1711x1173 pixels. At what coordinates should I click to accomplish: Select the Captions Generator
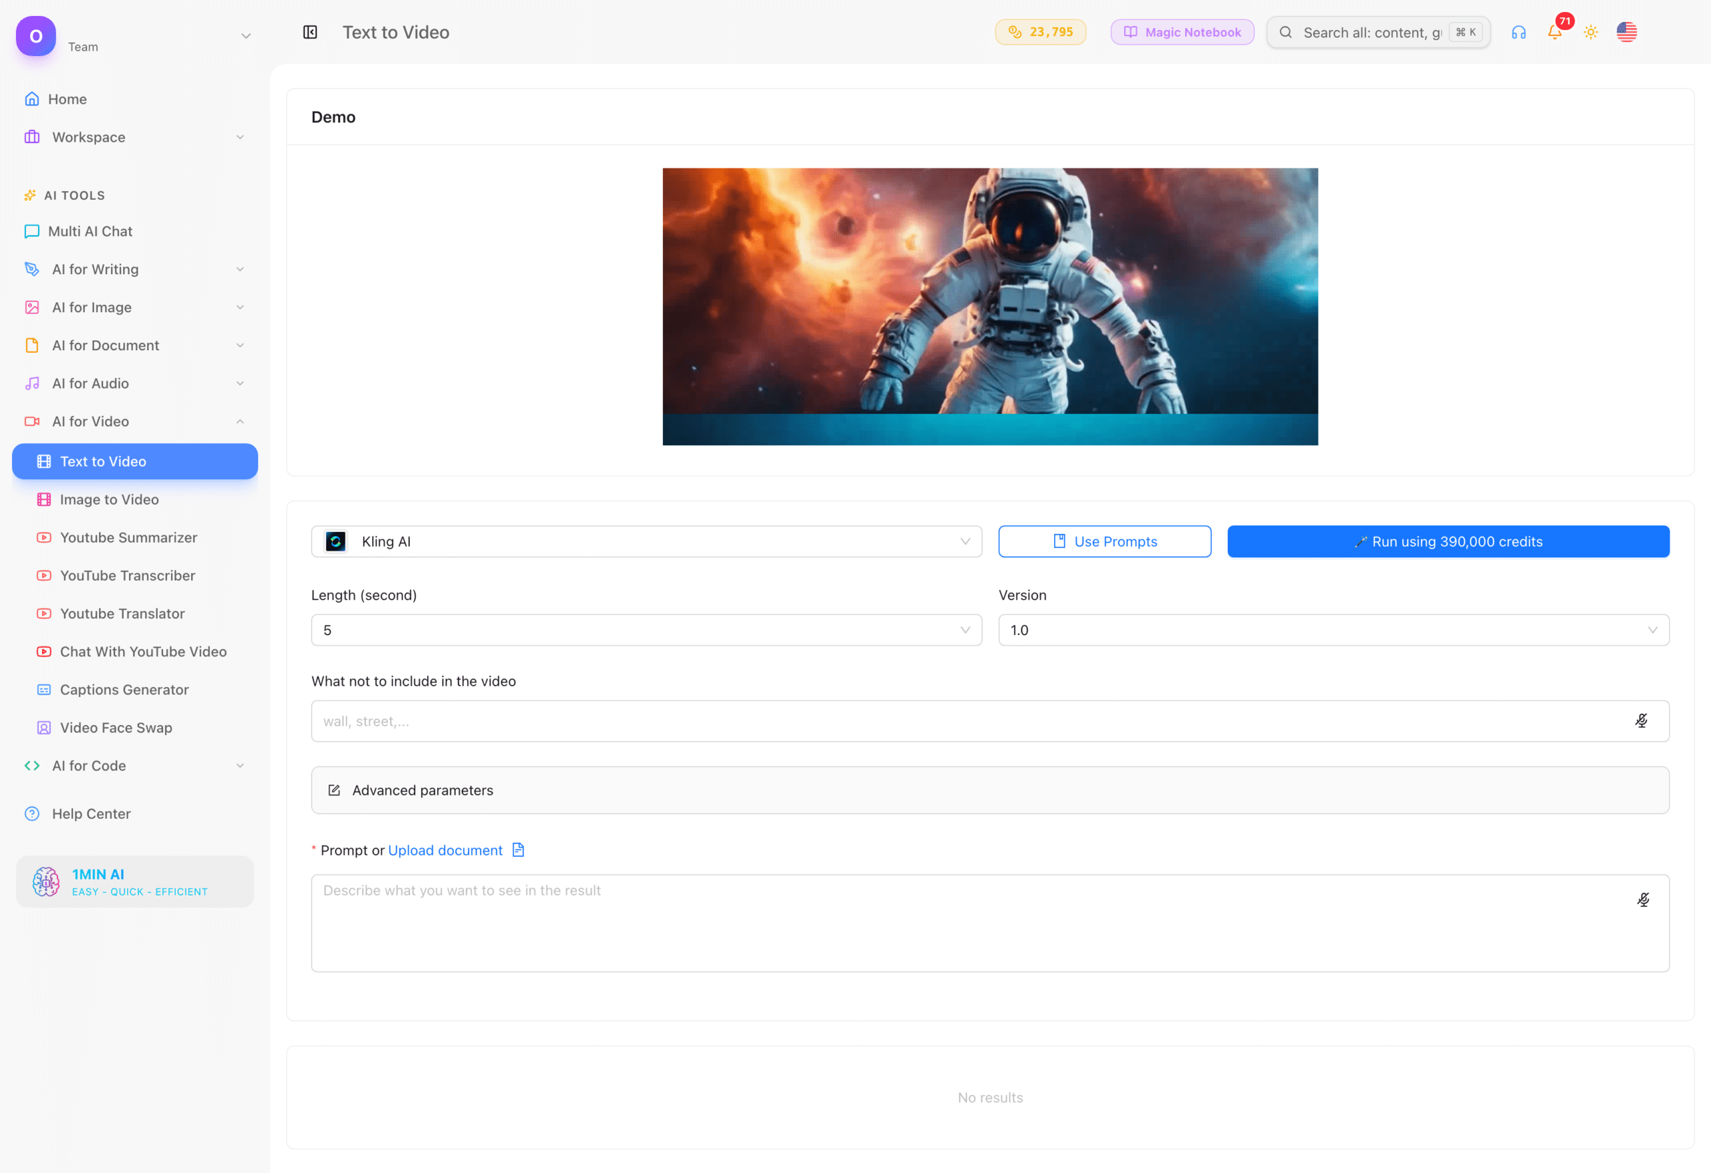click(124, 689)
